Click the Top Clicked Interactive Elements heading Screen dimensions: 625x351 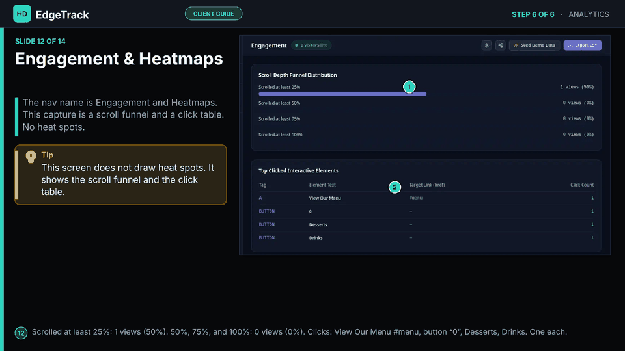298,170
